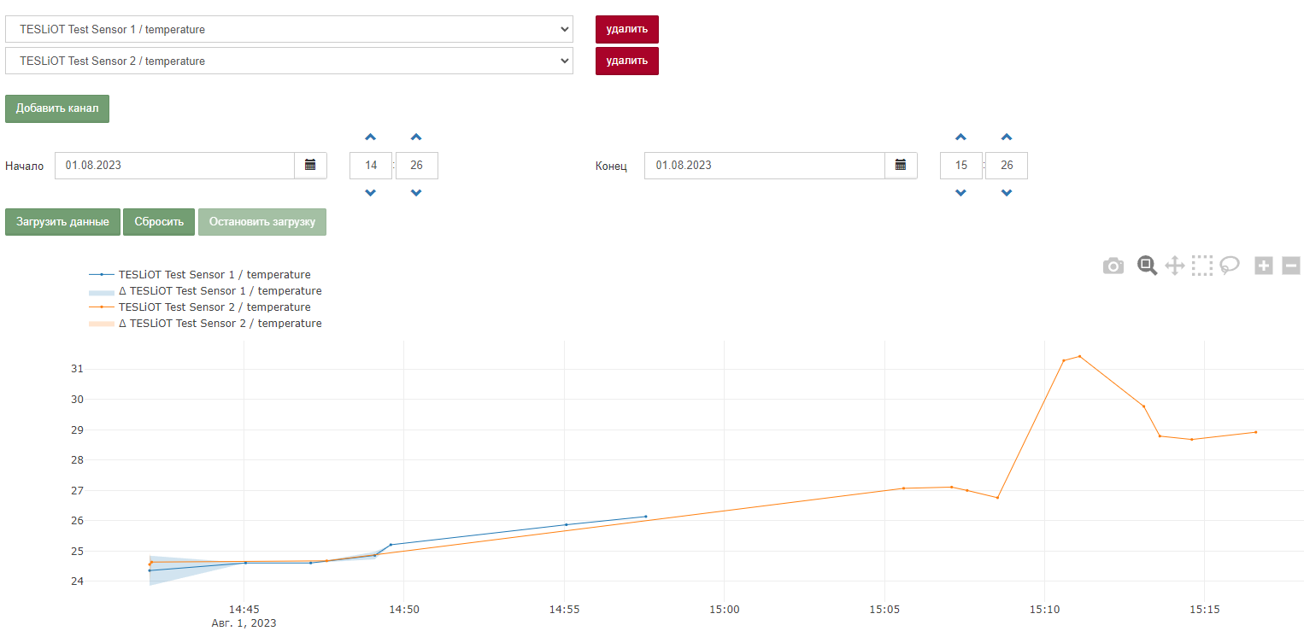
Task: Click the 15:00 x-axis tick label
Action: [724, 610]
